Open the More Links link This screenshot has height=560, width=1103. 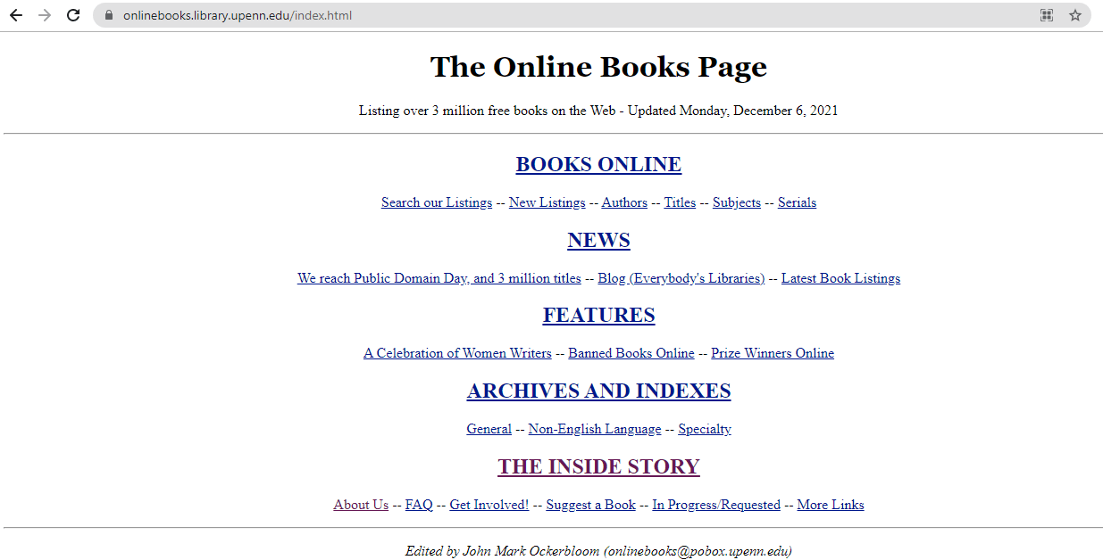[831, 505]
